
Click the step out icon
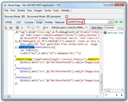coord(38,27)
